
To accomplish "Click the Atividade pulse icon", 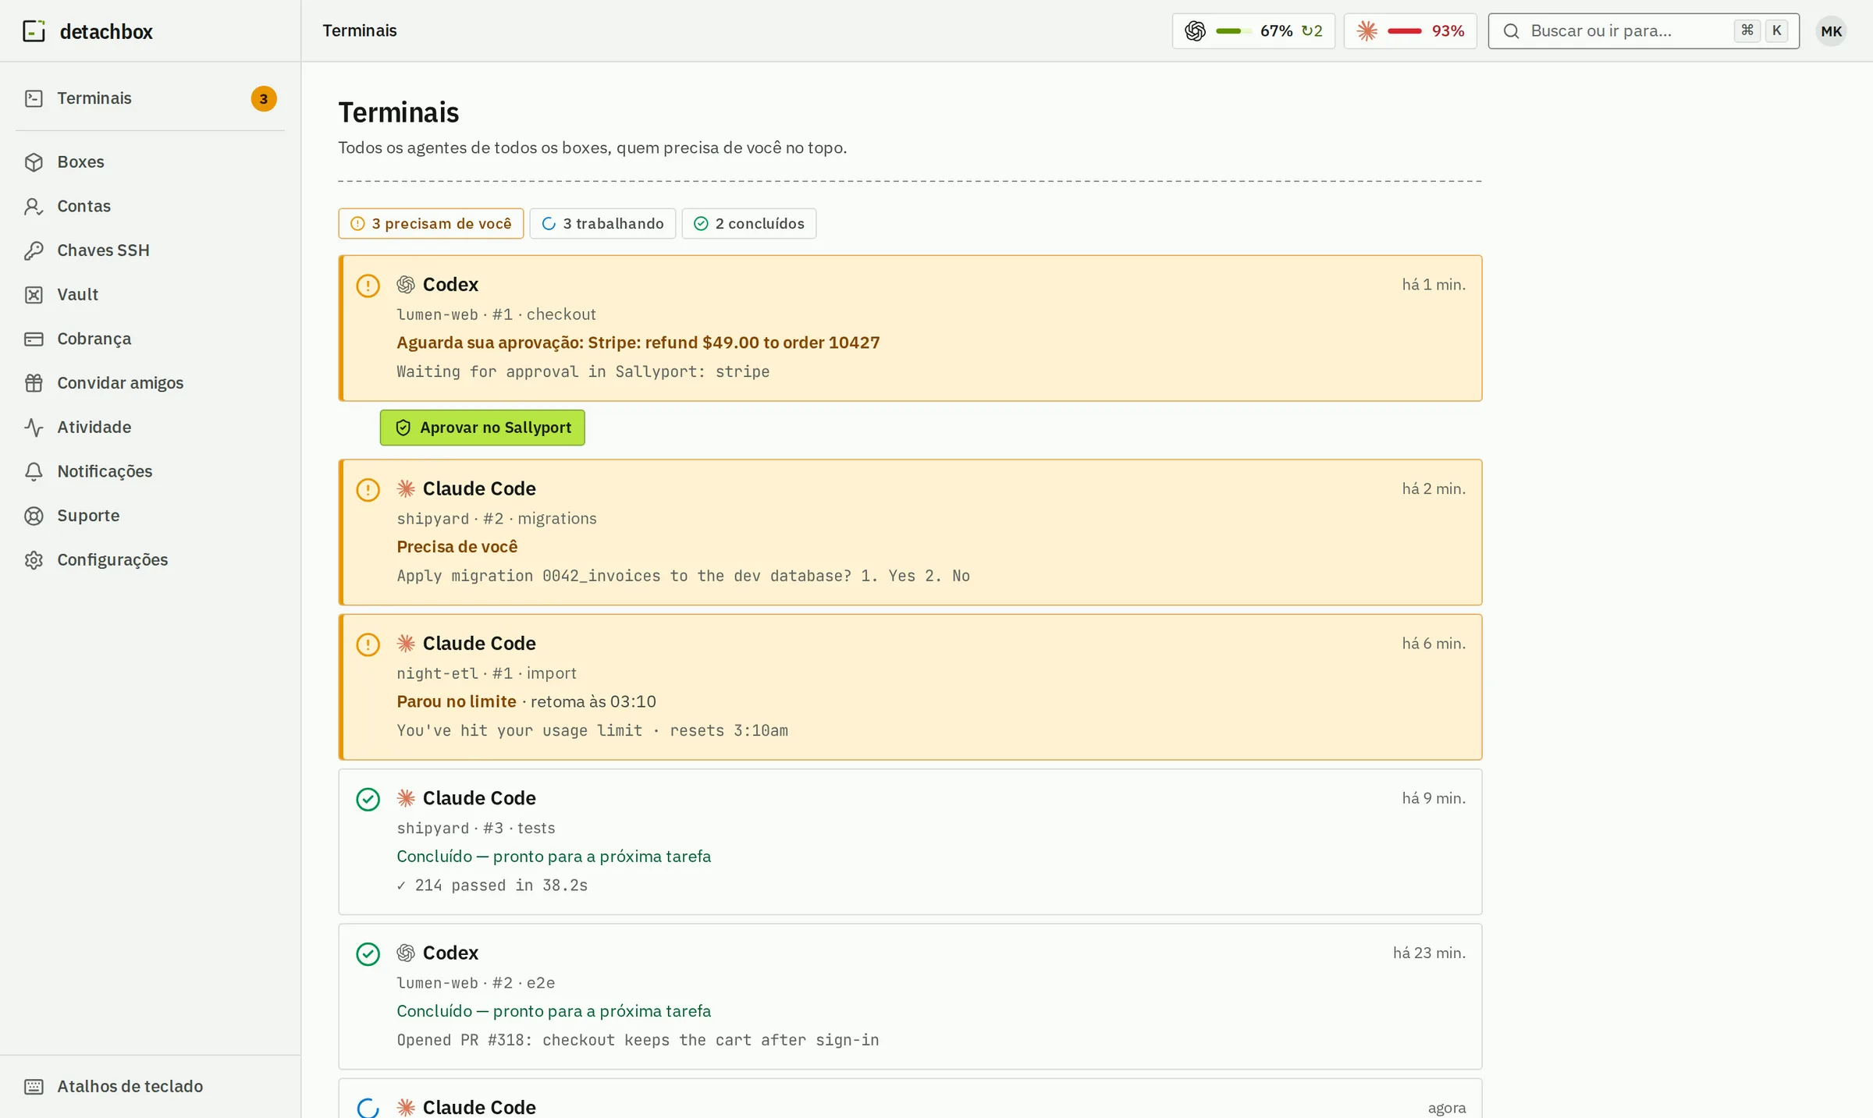I will coord(34,428).
